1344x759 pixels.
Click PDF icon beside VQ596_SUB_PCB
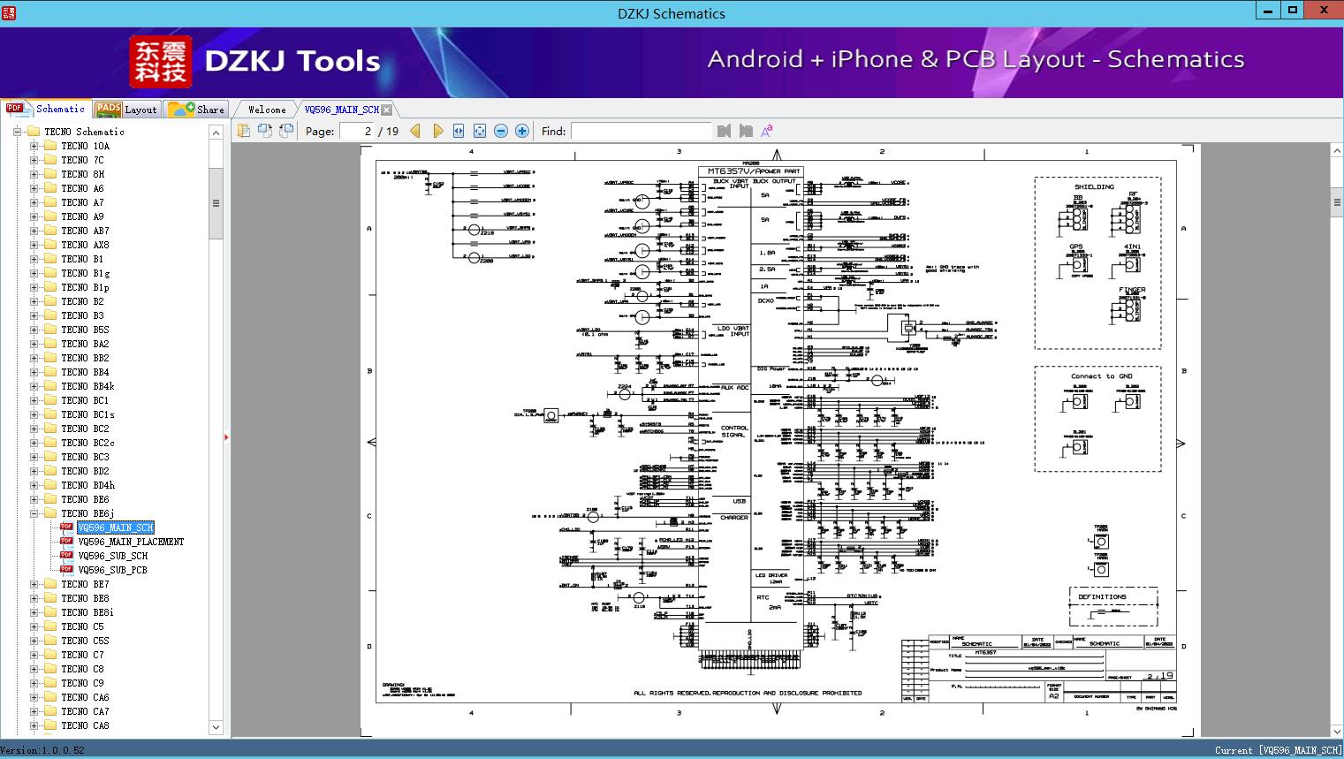click(66, 569)
